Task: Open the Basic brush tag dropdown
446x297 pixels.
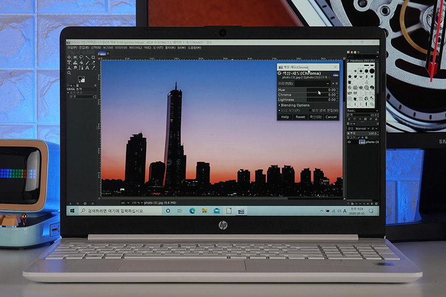Action: click(x=363, y=110)
